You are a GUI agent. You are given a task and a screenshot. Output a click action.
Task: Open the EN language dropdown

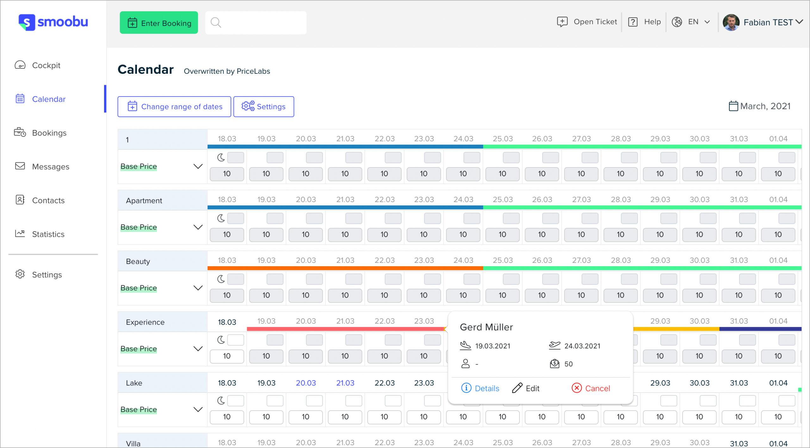click(691, 22)
